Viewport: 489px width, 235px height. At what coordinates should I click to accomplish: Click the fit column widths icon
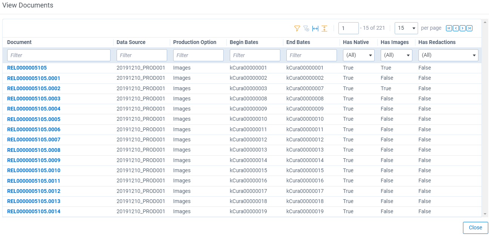pyautogui.click(x=315, y=28)
